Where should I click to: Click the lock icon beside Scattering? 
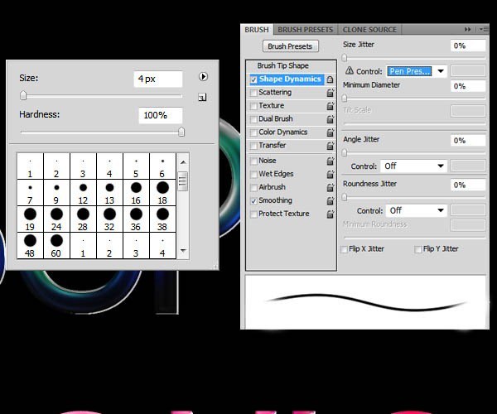coord(330,93)
